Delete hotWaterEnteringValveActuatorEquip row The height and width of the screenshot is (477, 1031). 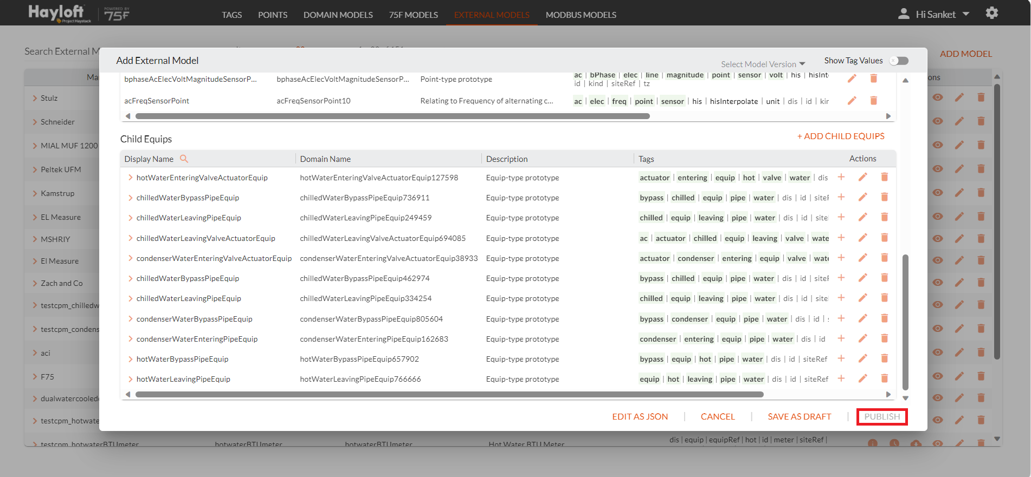(x=885, y=177)
